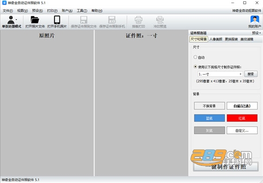The height and width of the screenshot is (183, 263).
Task: Click the 单张处理模式 person icon
Action: coord(11,20)
